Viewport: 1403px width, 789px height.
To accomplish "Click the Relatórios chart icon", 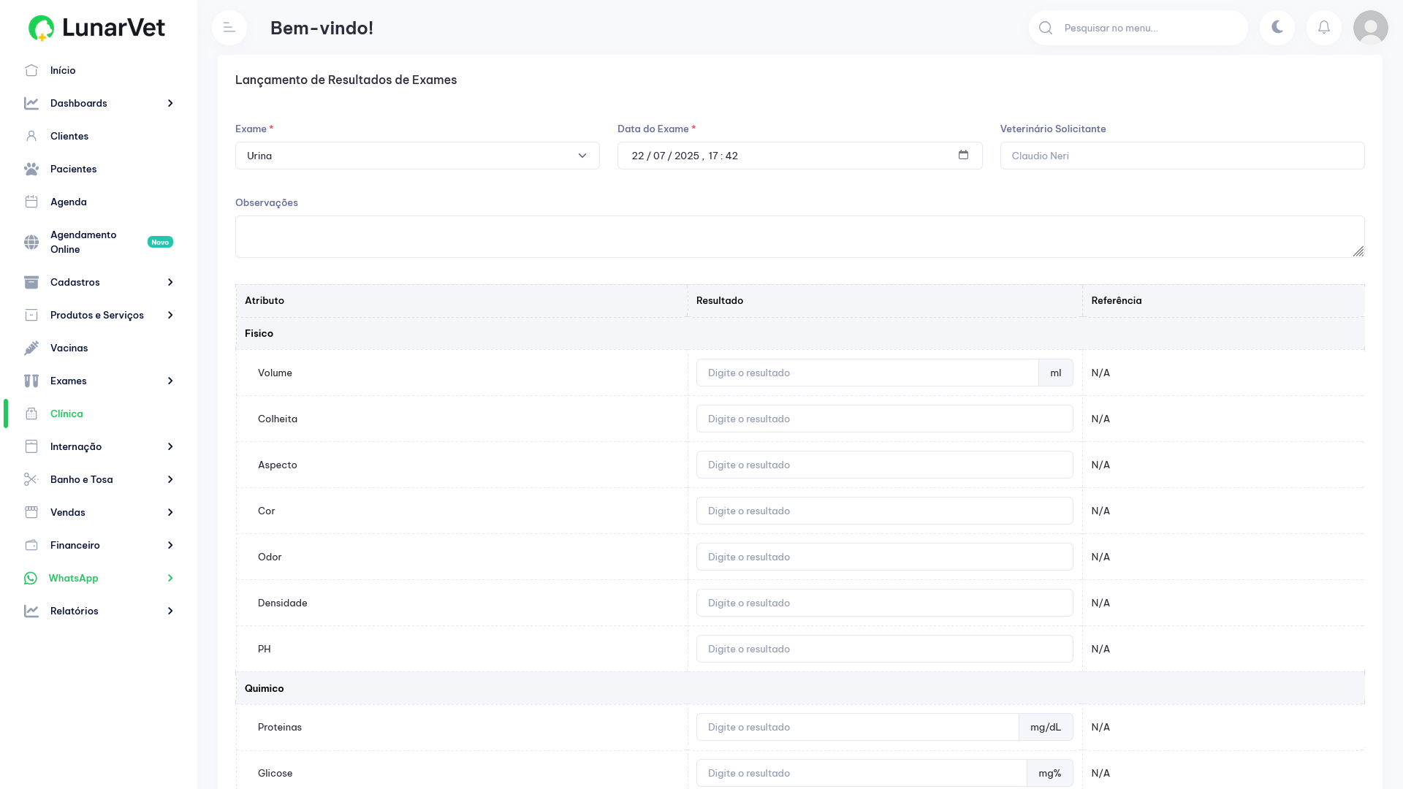I will 31,611.
